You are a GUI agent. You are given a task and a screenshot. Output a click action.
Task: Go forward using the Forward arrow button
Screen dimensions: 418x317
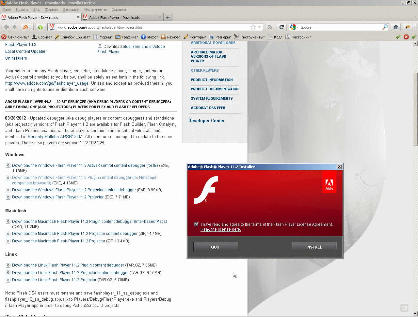coord(14,27)
